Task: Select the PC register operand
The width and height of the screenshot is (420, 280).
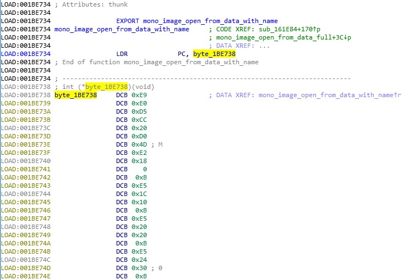Action: coord(181,54)
